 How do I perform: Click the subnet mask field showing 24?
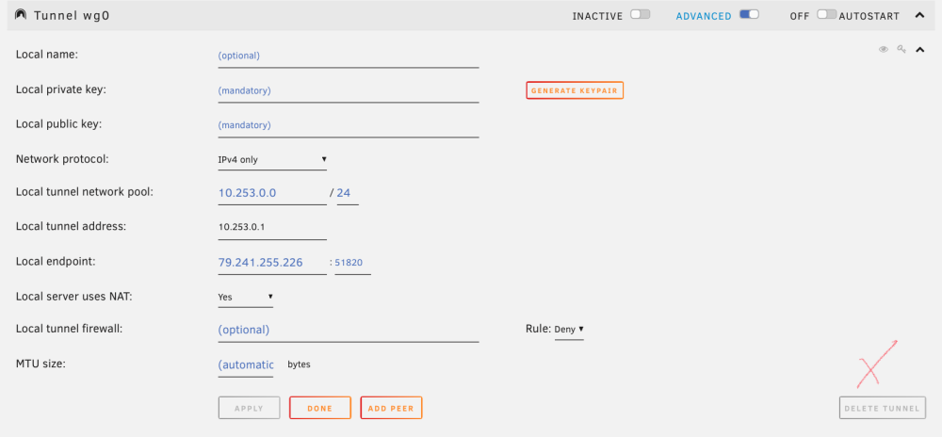(348, 193)
